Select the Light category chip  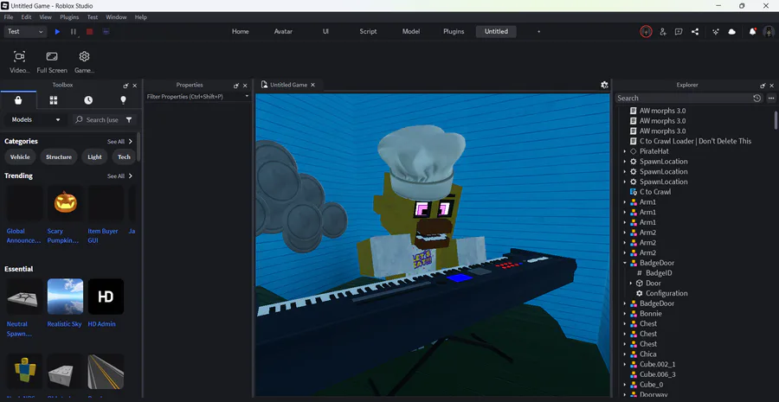[x=94, y=156]
